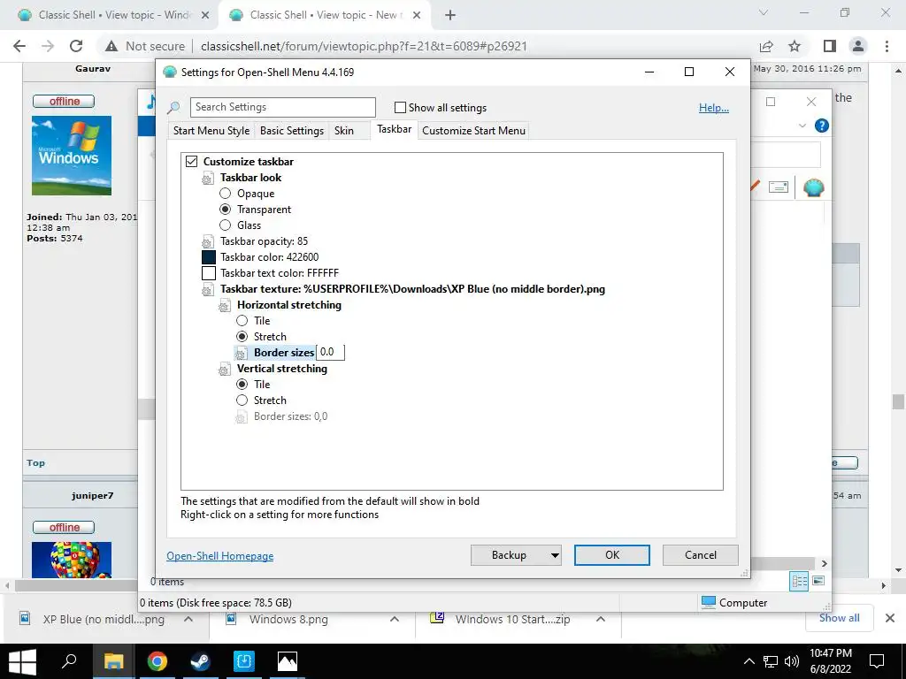Select Stretch under Horizontal stretching
The height and width of the screenshot is (679, 906).
pyautogui.click(x=242, y=336)
